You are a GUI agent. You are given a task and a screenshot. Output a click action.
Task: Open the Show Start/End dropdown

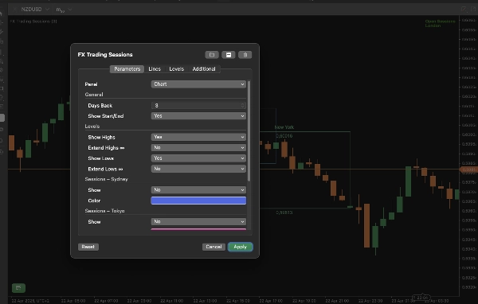pyautogui.click(x=198, y=116)
